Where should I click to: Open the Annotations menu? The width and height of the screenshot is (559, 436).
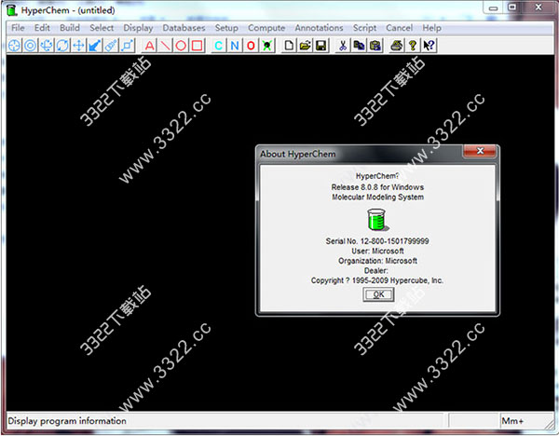319,28
